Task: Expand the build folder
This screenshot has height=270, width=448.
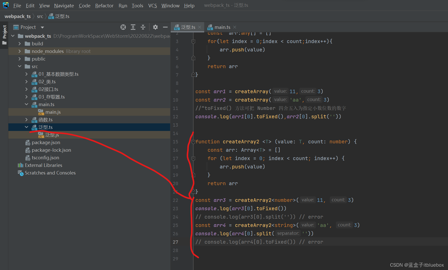Action: [20, 44]
